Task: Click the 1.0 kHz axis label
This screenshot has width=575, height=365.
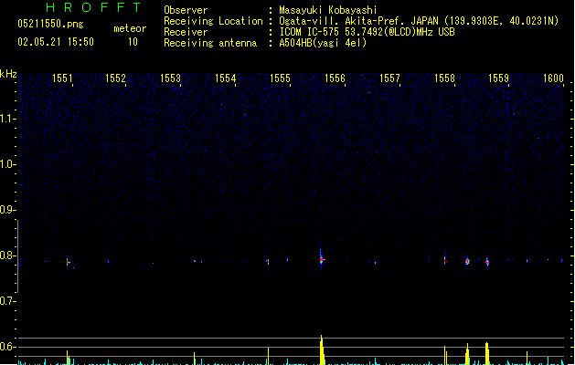Action: [x=7, y=164]
